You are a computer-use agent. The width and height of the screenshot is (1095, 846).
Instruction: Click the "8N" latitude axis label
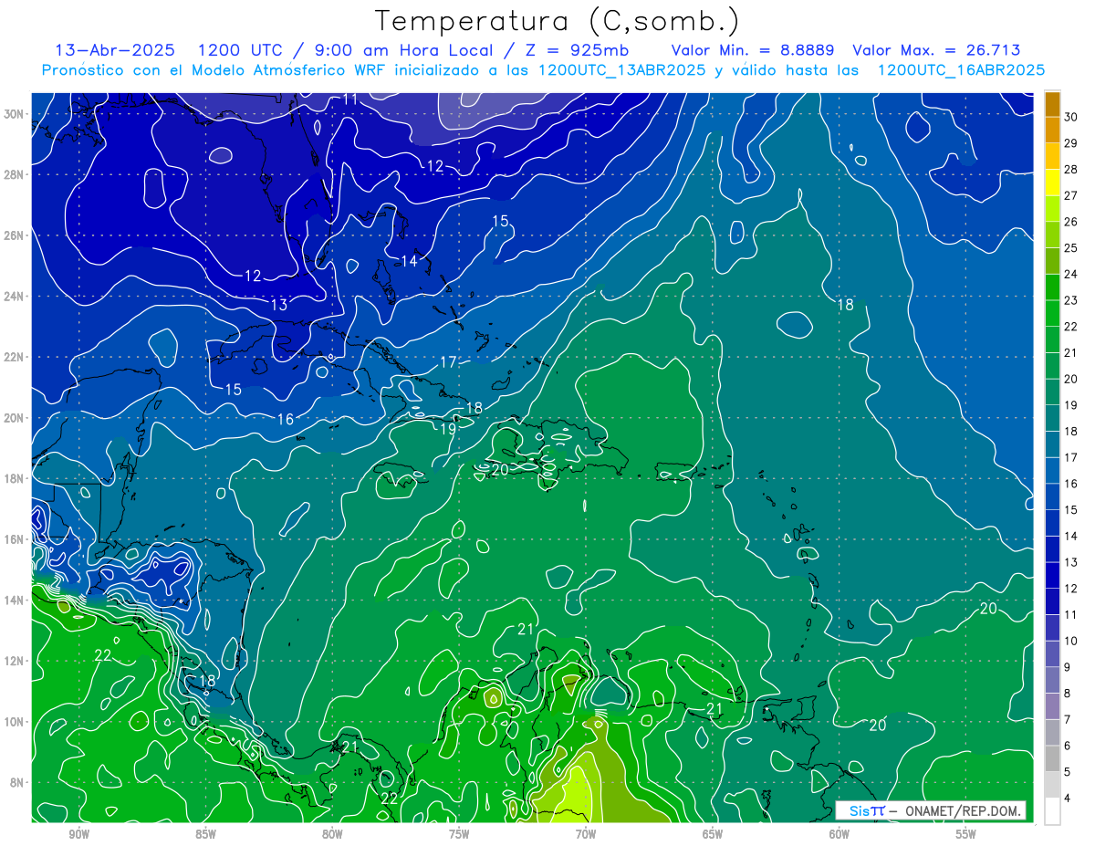(17, 782)
